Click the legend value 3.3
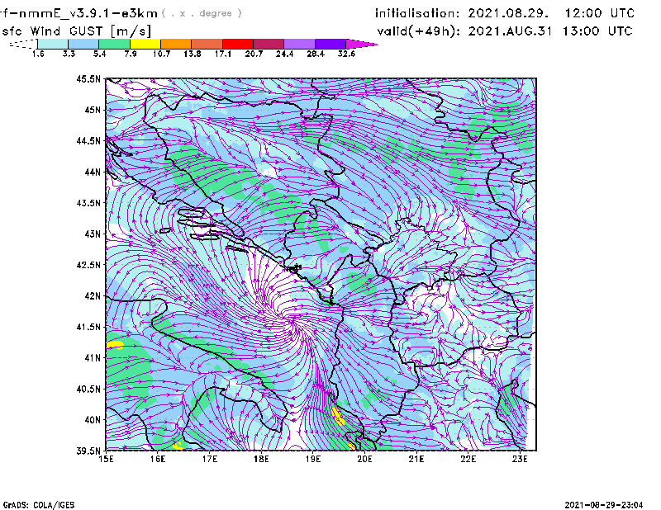 (69, 54)
